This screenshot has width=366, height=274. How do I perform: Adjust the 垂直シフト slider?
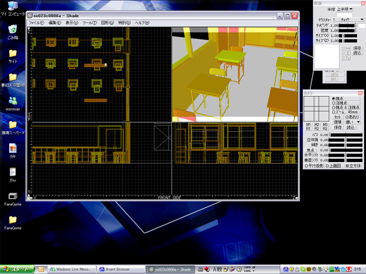point(346,160)
